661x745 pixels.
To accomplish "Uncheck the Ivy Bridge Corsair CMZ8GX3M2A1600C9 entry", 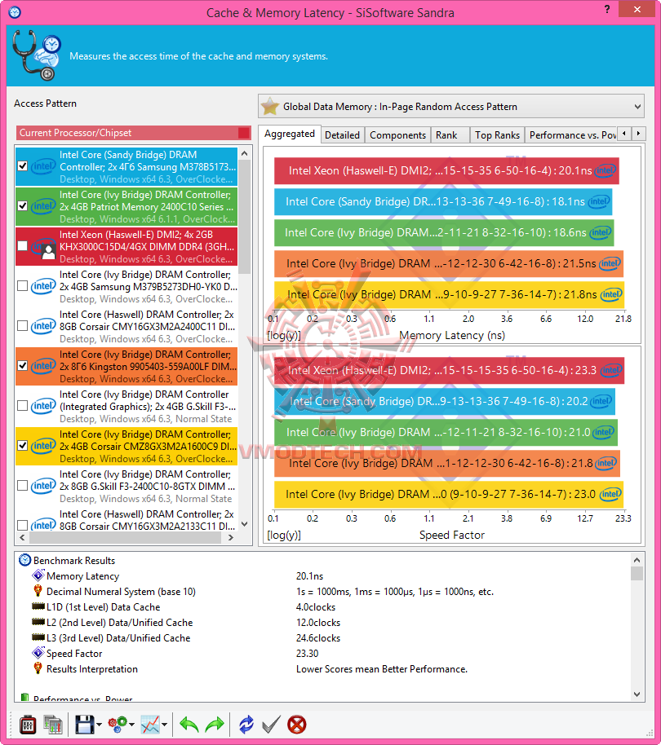I will [x=22, y=446].
